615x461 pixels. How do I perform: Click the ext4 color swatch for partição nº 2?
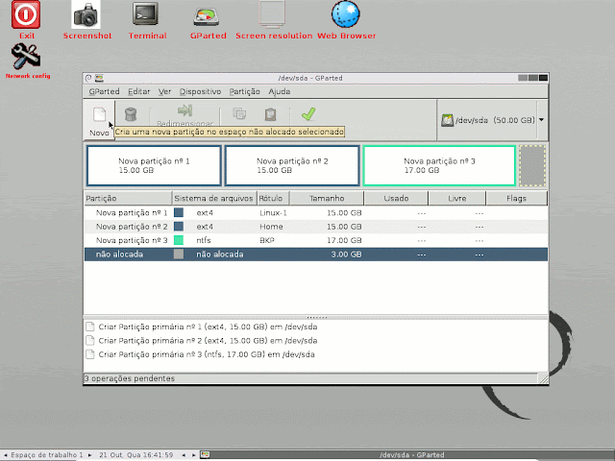179,227
